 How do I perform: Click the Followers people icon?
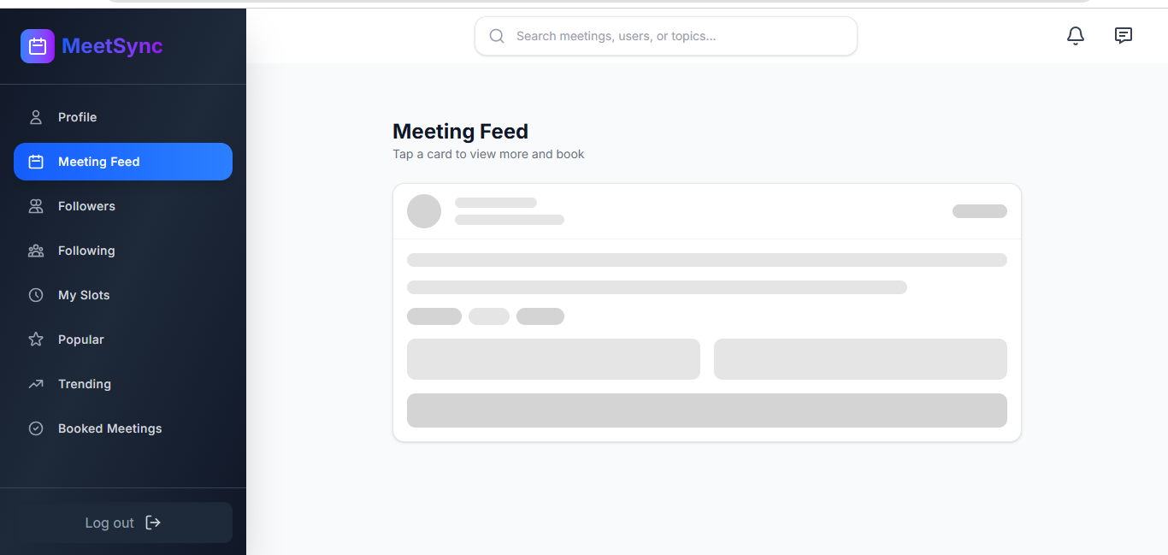[36, 206]
